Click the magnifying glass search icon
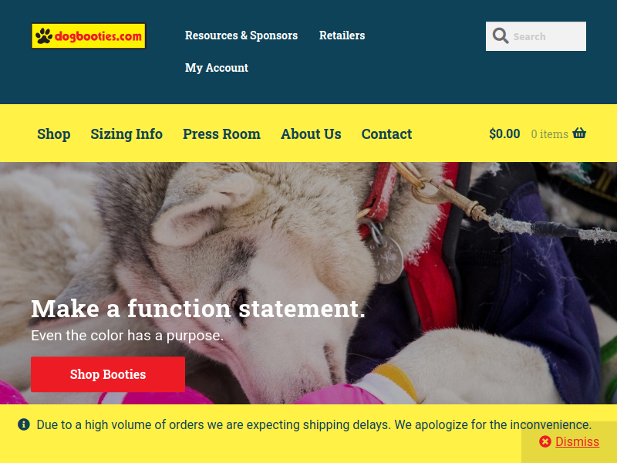Image resolution: width=617 pixels, height=463 pixels. tap(500, 35)
